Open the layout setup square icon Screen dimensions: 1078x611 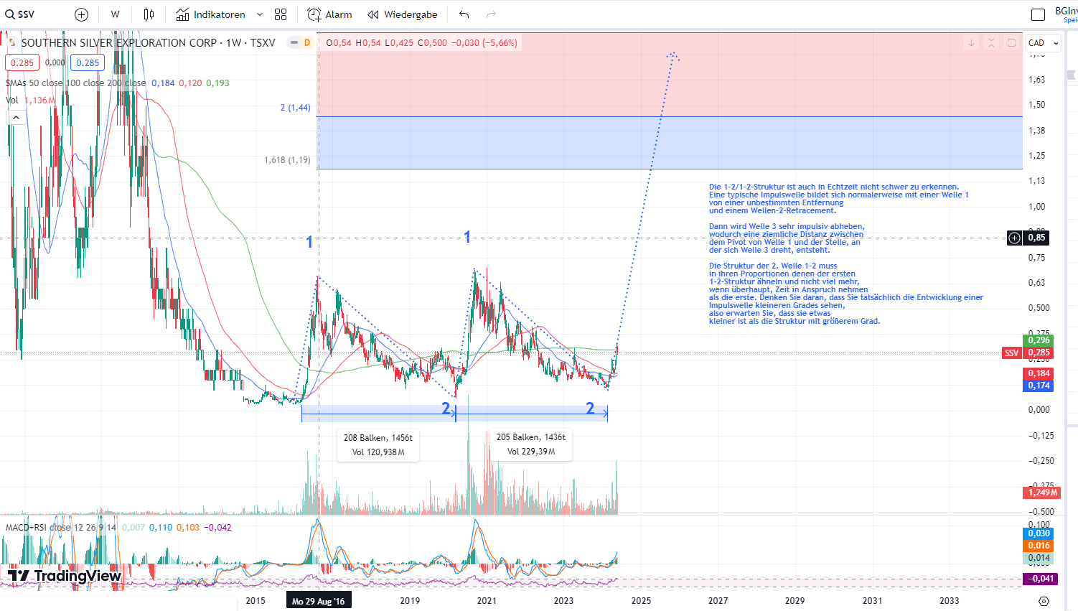coord(1038,14)
